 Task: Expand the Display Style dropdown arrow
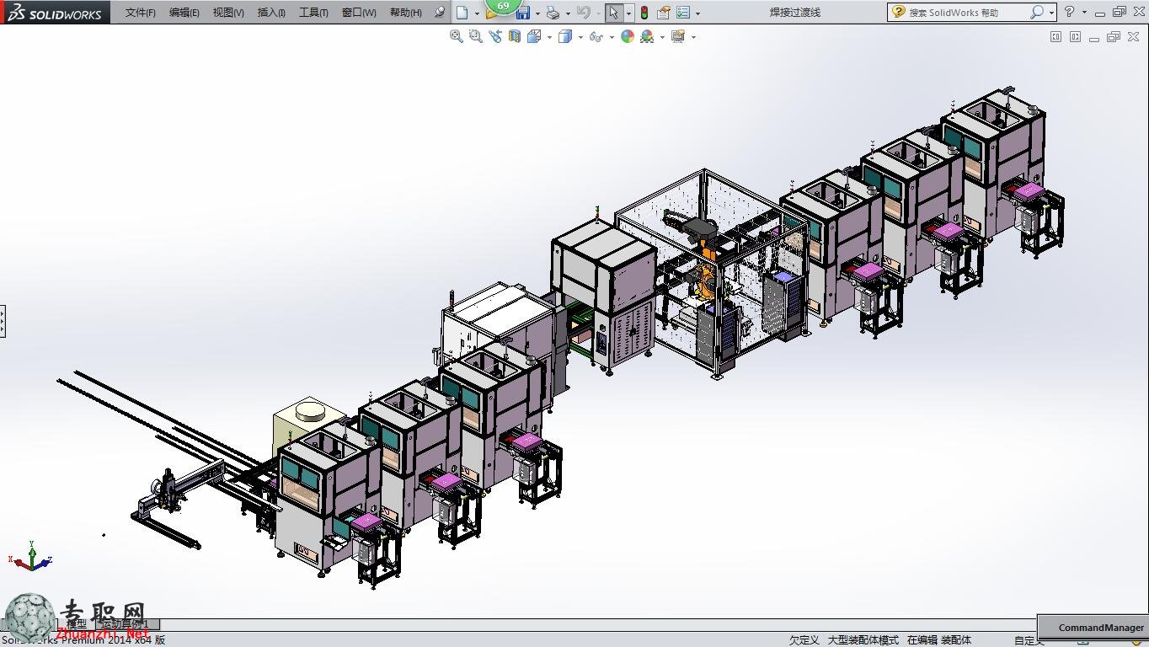pos(580,37)
